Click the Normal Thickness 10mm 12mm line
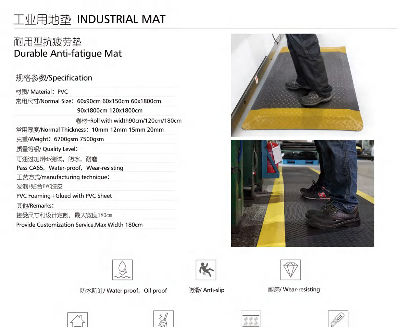 click(90, 130)
